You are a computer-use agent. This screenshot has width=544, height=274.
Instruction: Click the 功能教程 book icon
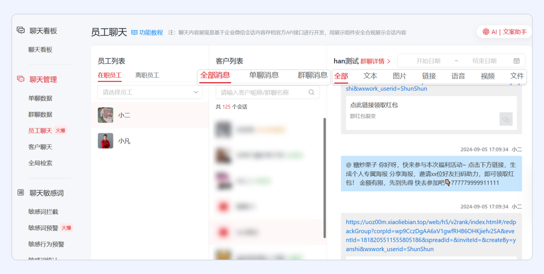pyautogui.click(x=134, y=32)
